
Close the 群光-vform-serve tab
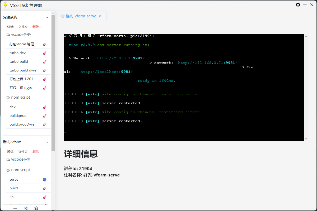(x=100, y=16)
